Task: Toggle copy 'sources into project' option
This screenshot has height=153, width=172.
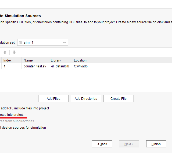Action: (x=12, y=115)
